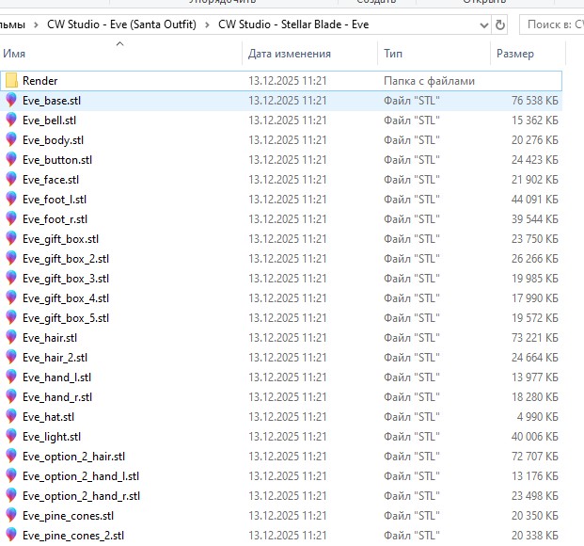The image size is (584, 546).
Task: Click the date cell in the Render row
Action: point(288,81)
